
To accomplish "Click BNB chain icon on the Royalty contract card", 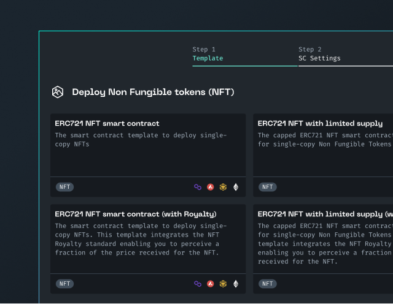I will click(223, 284).
